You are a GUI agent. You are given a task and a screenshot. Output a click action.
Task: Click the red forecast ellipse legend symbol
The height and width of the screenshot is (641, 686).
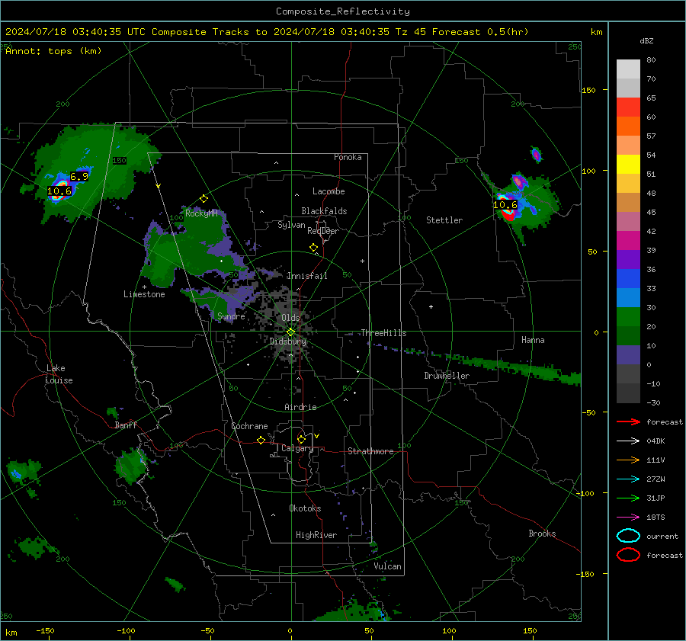pyautogui.click(x=628, y=555)
